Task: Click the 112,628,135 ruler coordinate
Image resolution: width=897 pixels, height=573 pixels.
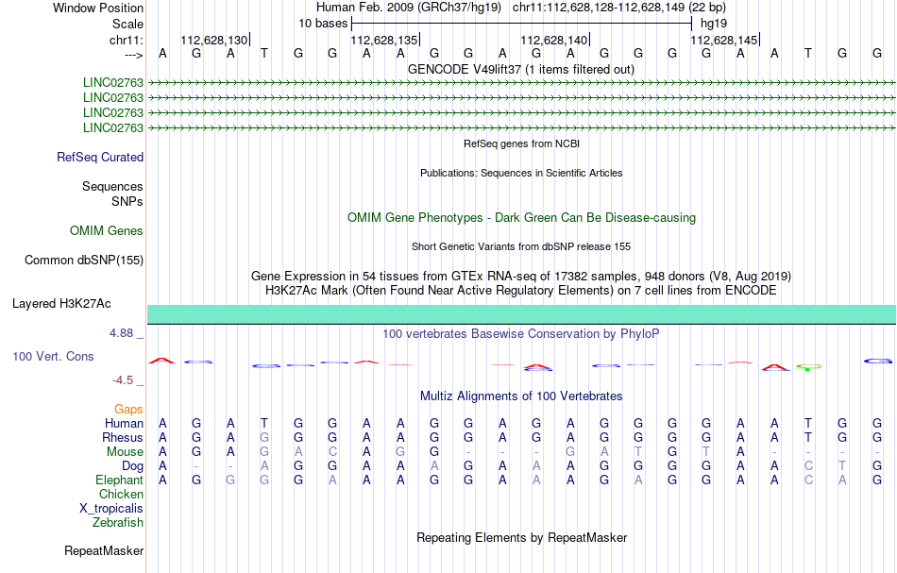Action: click(x=384, y=40)
